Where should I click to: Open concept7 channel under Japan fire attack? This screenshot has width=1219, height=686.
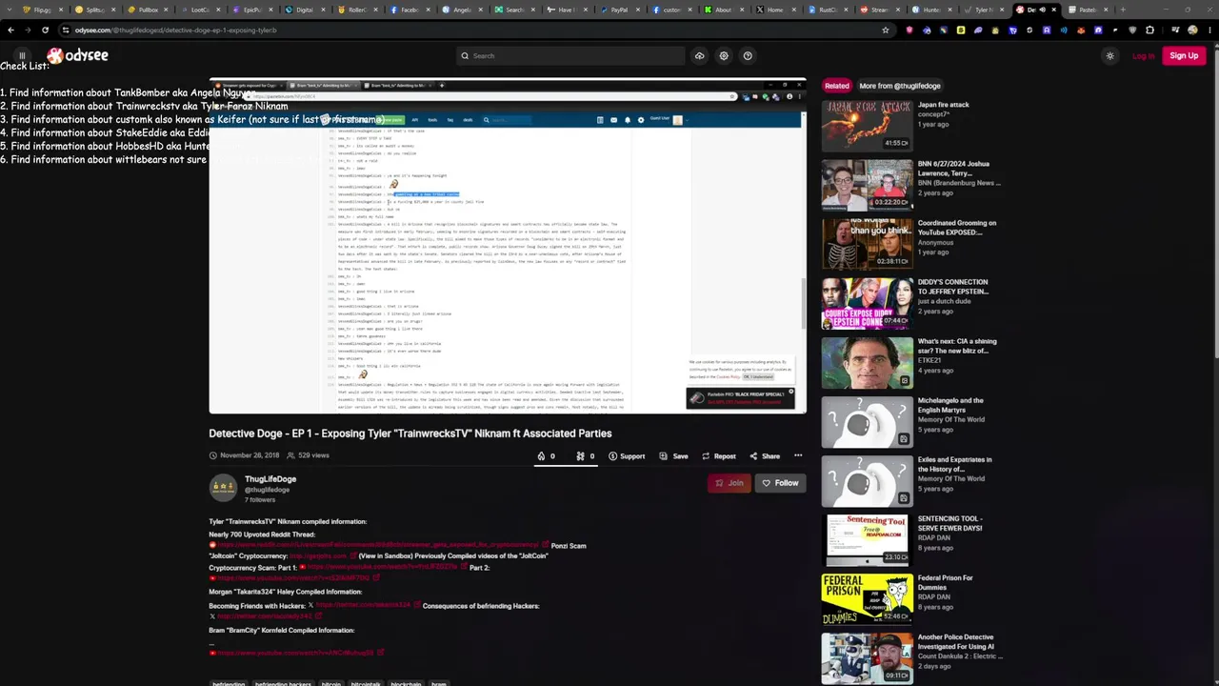[x=933, y=114]
